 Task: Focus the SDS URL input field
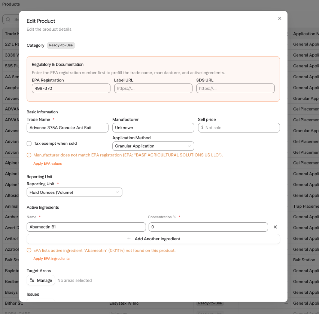pos(235,88)
